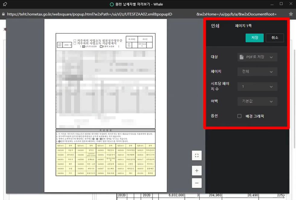Viewport: 296px width, 200px height.
Task: Click the 저장 button
Action: 254,38
